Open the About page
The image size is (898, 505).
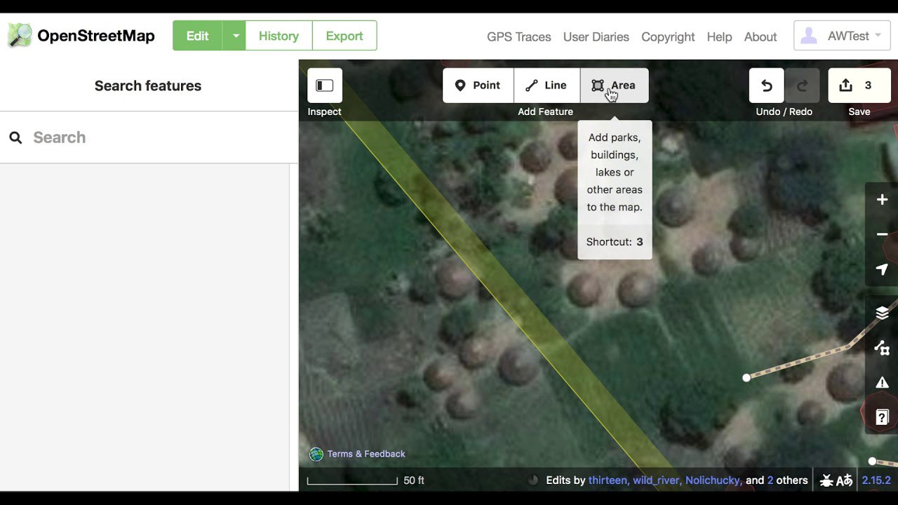[760, 36]
